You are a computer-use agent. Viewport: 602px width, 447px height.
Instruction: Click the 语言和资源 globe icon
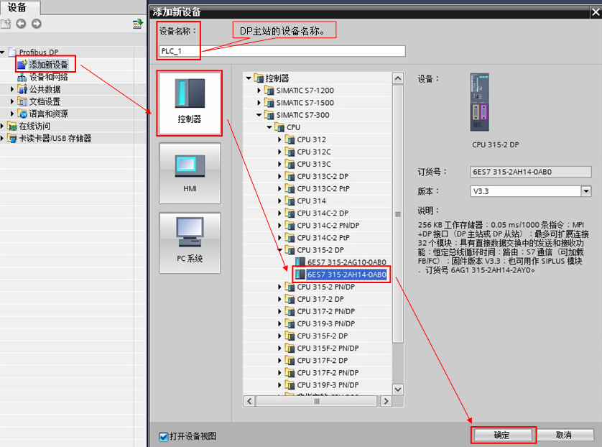coord(22,114)
